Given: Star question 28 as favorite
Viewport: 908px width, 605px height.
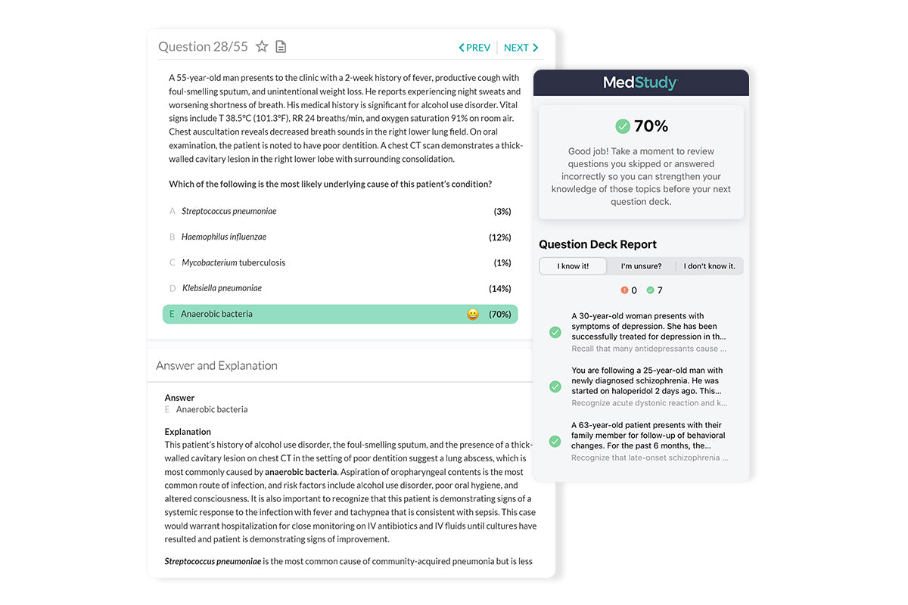Looking at the screenshot, I should (x=262, y=47).
